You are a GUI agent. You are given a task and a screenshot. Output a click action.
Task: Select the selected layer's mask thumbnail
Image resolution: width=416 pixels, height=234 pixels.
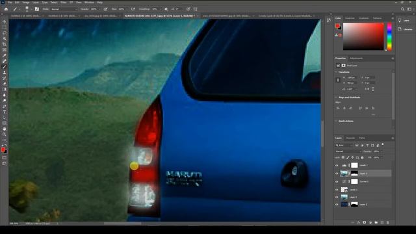point(354,174)
